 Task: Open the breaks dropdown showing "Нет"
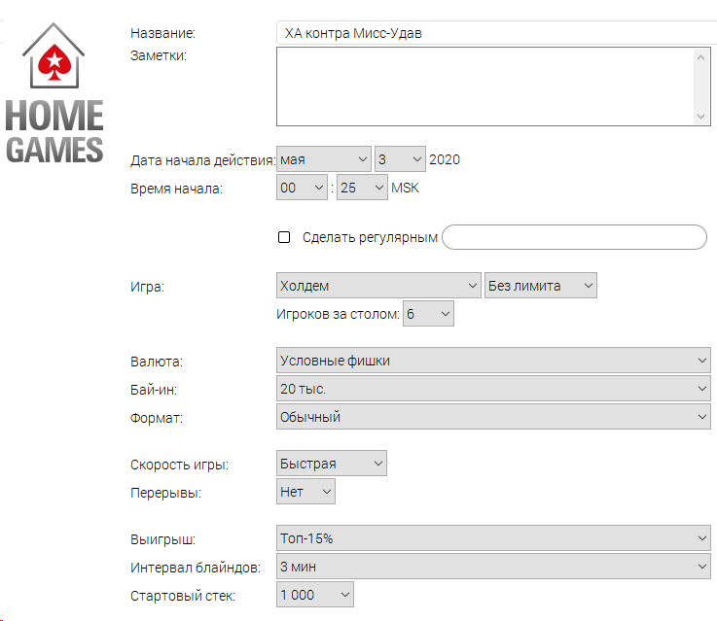pyautogui.click(x=305, y=492)
